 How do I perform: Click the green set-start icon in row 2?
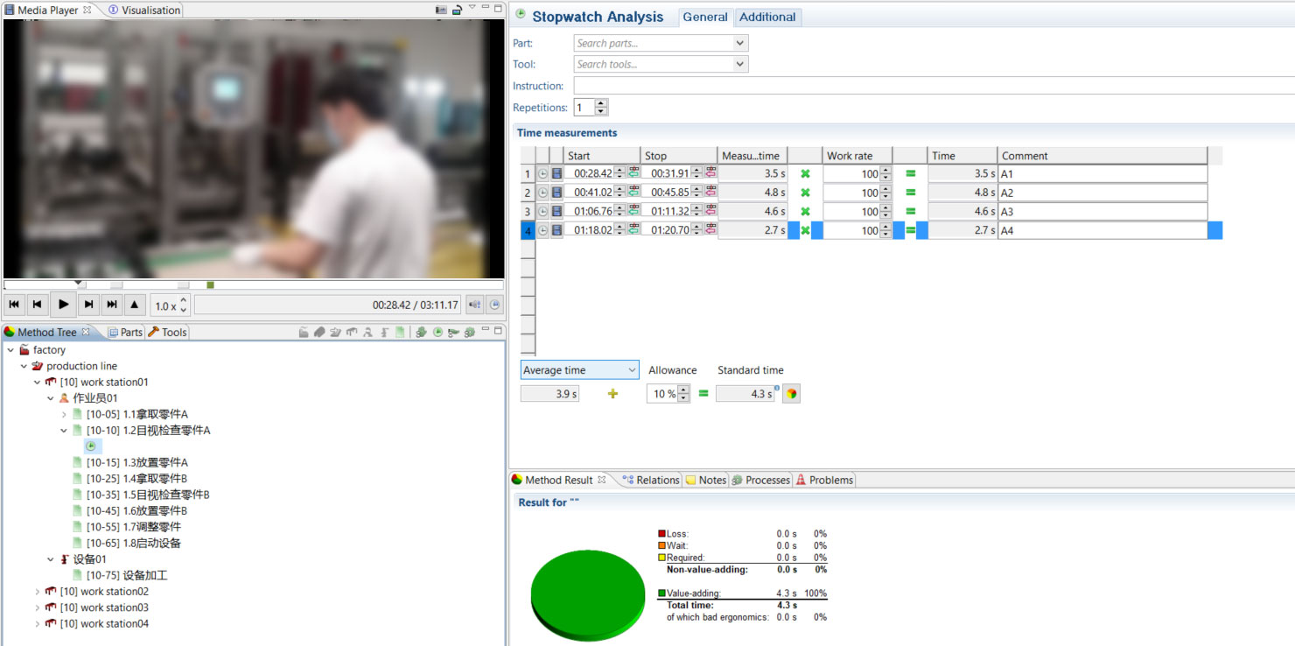pyautogui.click(x=633, y=193)
